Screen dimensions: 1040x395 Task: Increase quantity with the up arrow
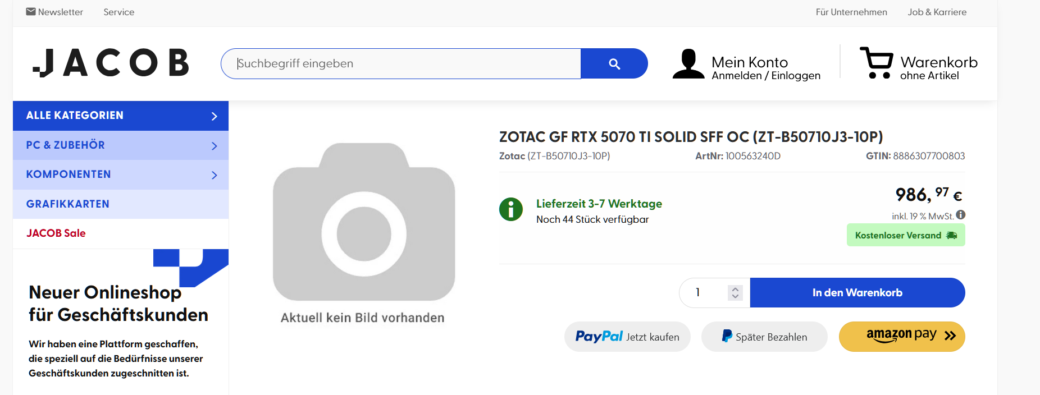tap(735, 289)
